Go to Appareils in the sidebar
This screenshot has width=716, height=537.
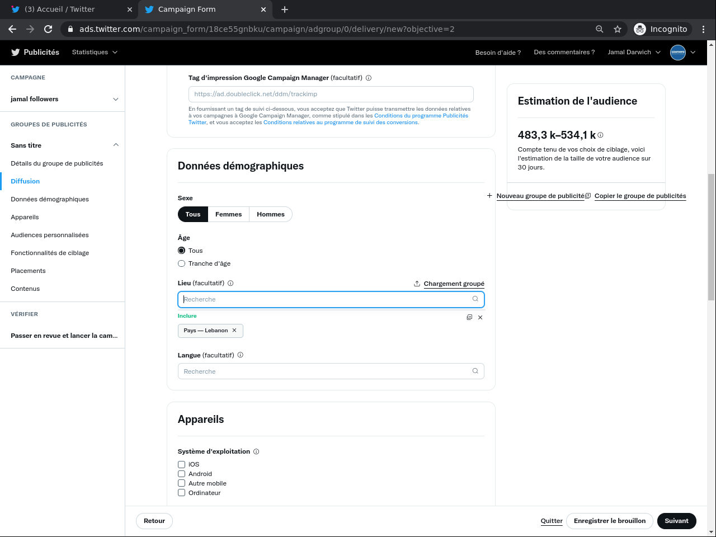25,217
